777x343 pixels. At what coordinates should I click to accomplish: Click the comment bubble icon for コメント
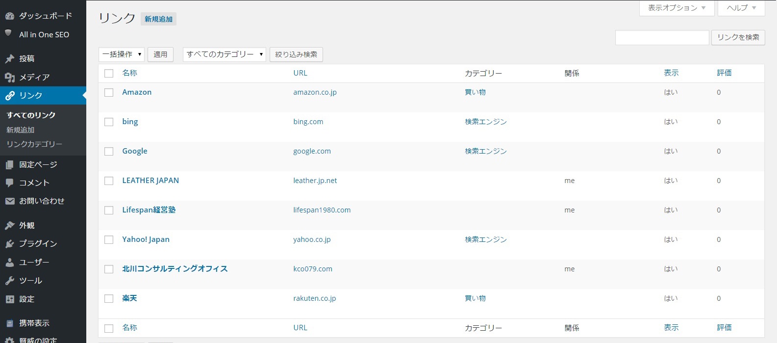click(9, 183)
